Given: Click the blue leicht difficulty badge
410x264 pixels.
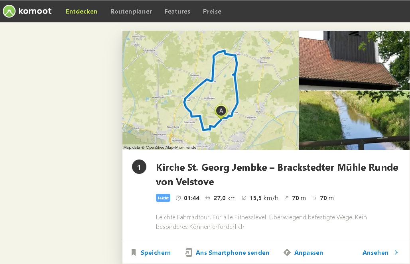Looking at the screenshot, I should [163, 198].
